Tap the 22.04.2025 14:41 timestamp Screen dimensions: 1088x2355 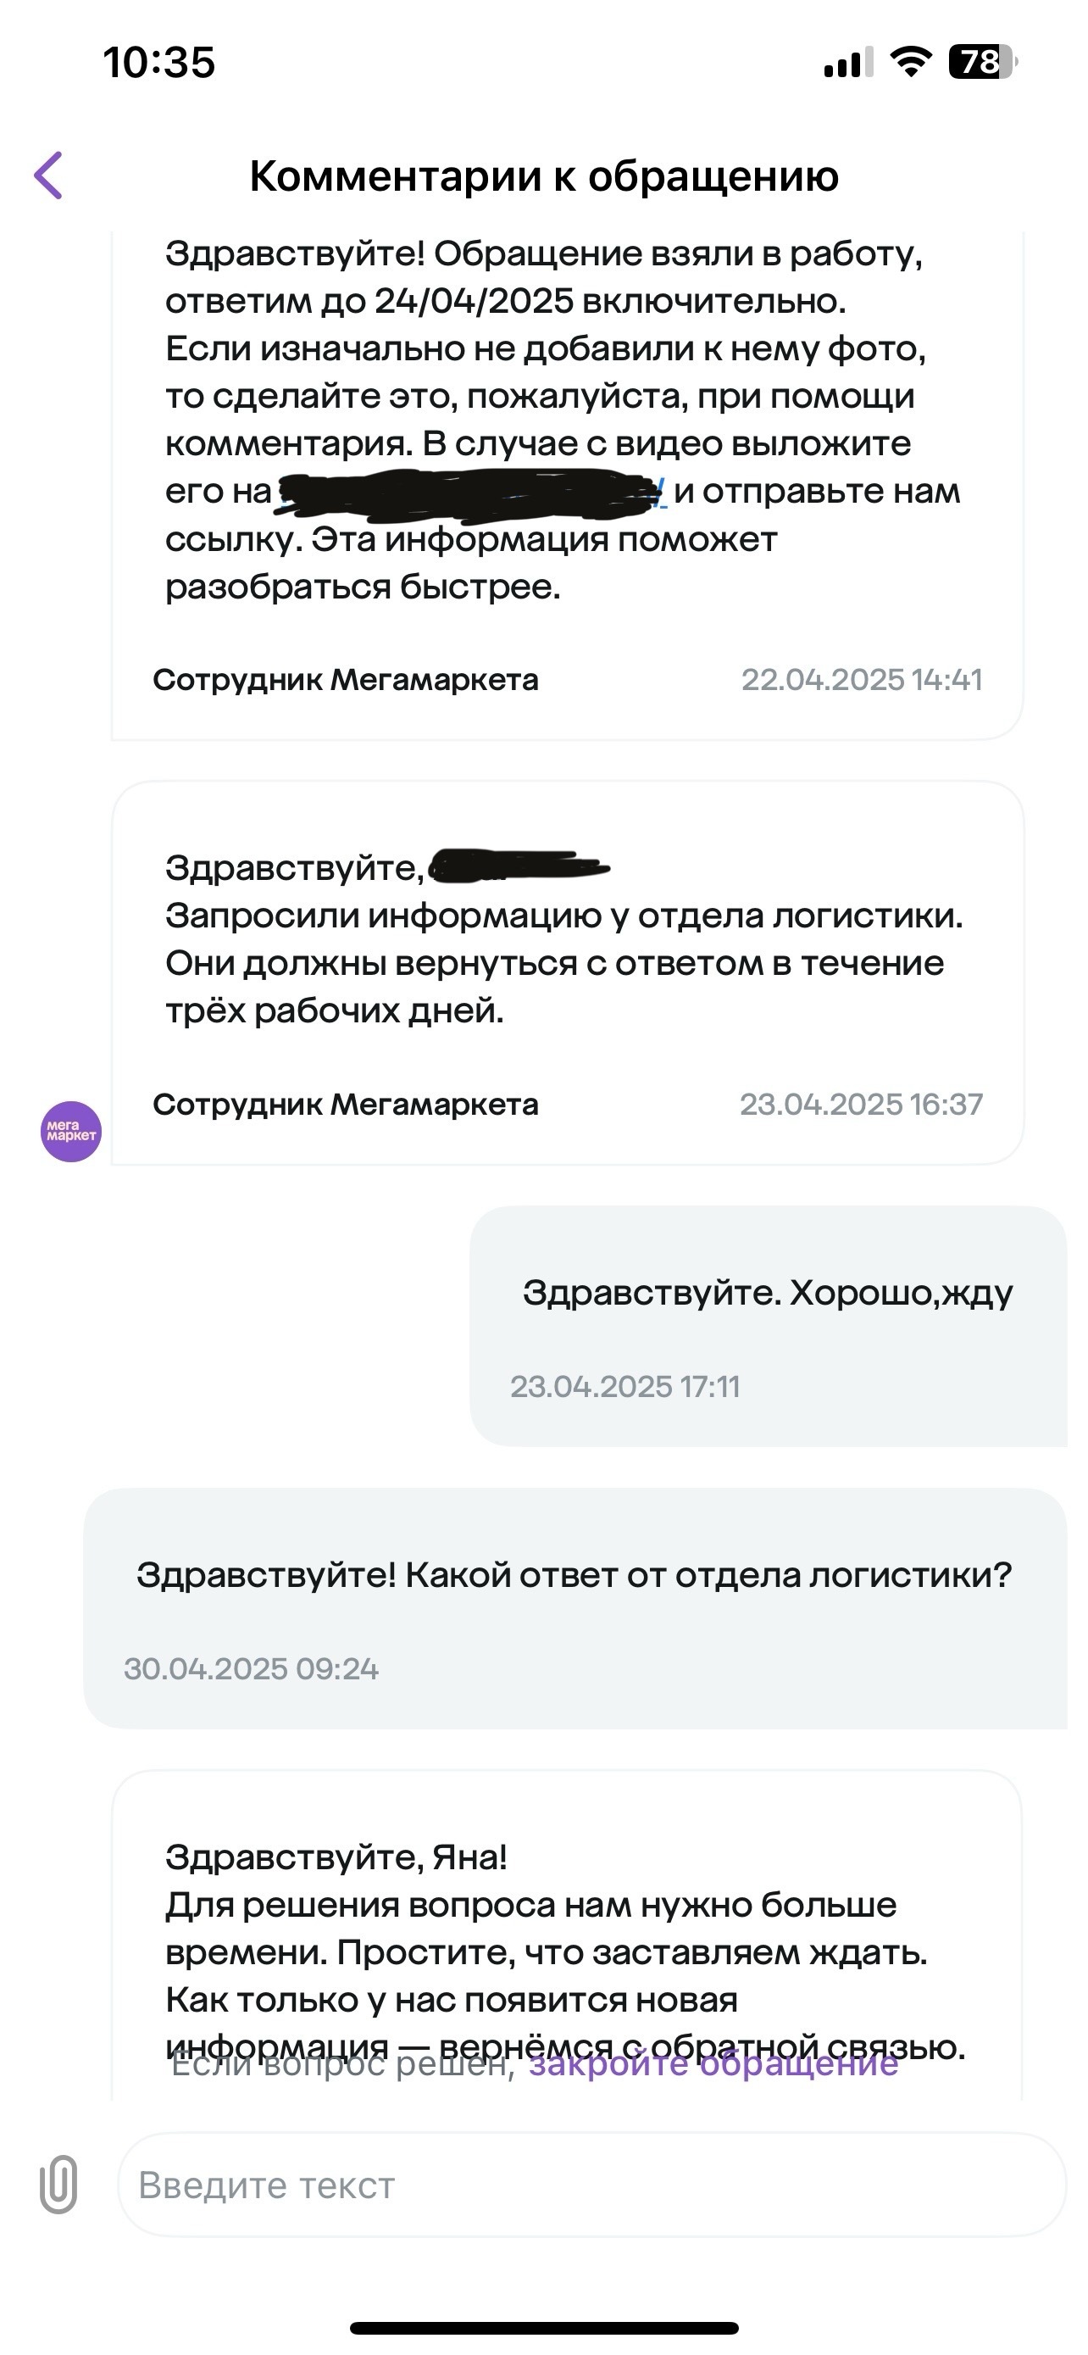click(x=861, y=679)
